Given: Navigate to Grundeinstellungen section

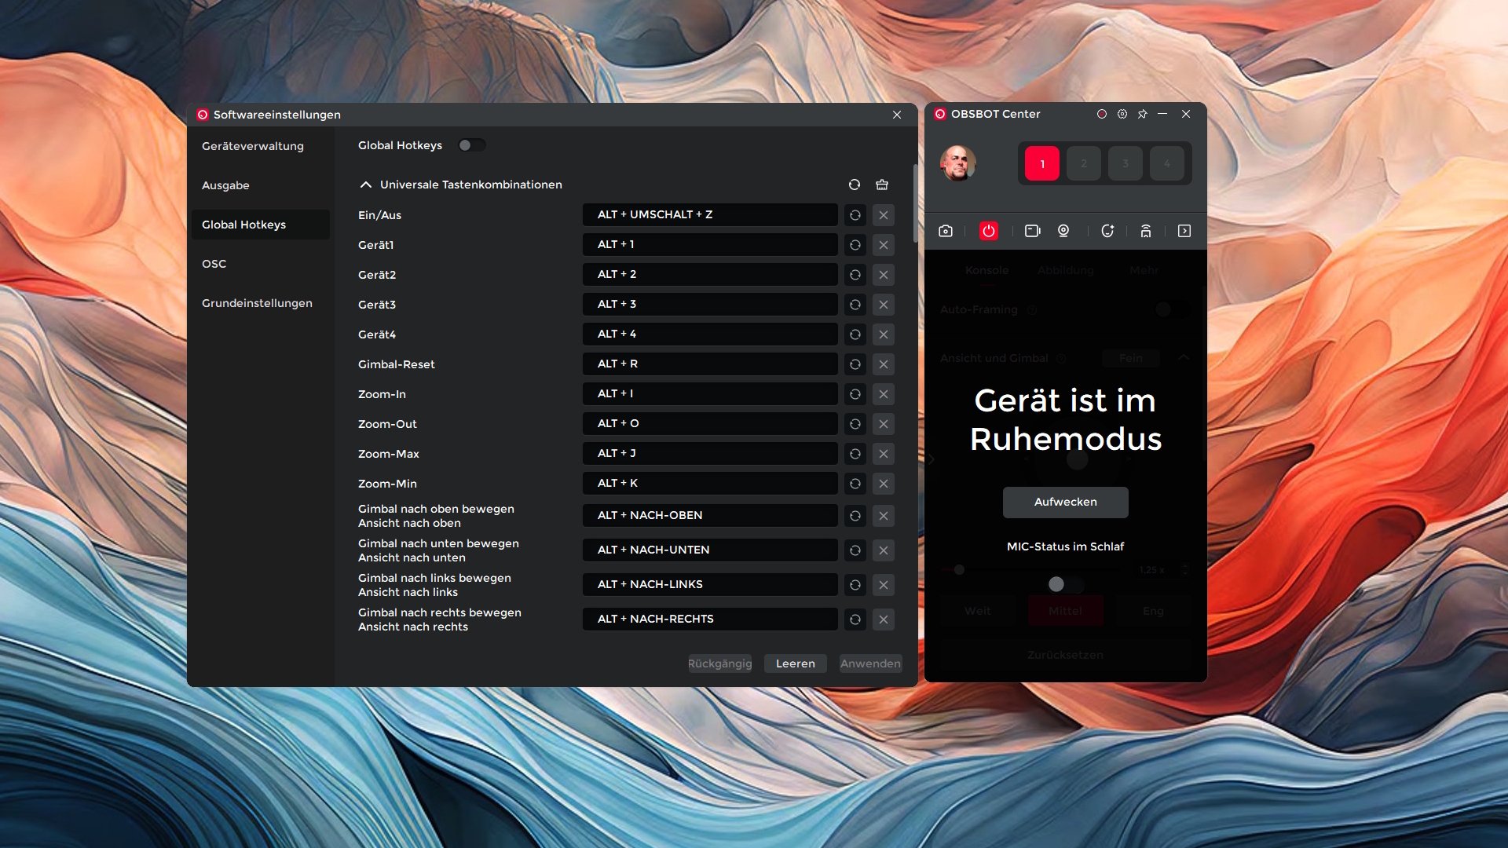Looking at the screenshot, I should click(257, 303).
